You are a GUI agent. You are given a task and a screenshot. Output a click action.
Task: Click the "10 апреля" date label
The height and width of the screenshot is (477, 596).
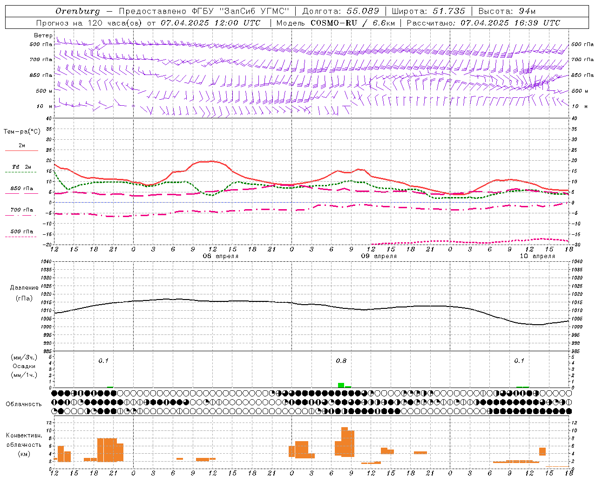537,256
